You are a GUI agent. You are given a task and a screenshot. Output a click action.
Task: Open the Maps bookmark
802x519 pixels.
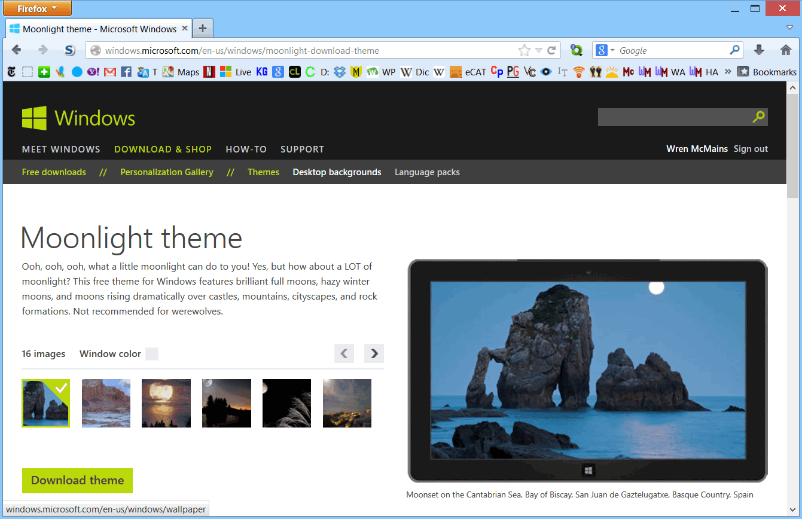click(x=181, y=72)
